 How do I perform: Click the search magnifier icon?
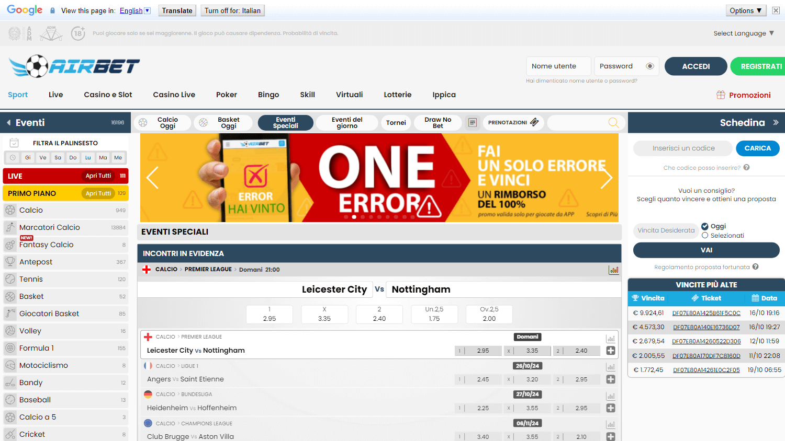coord(613,123)
